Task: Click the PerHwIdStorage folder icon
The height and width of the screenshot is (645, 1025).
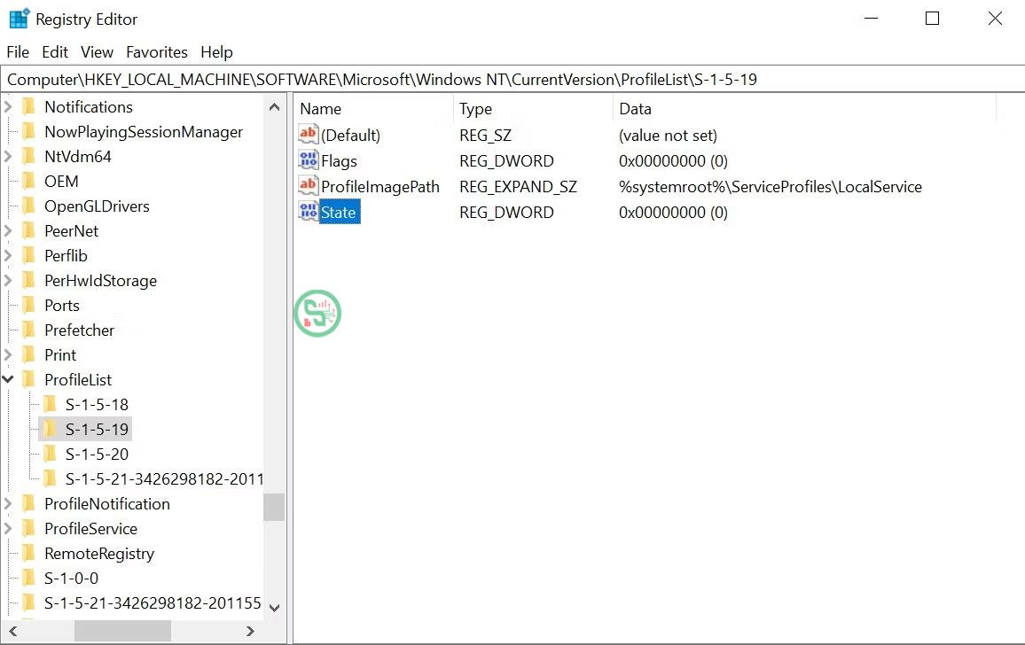Action: 28,280
